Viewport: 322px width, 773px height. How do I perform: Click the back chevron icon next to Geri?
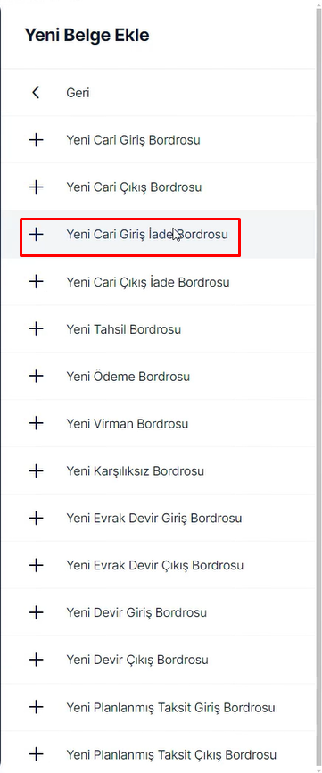pyautogui.click(x=36, y=92)
